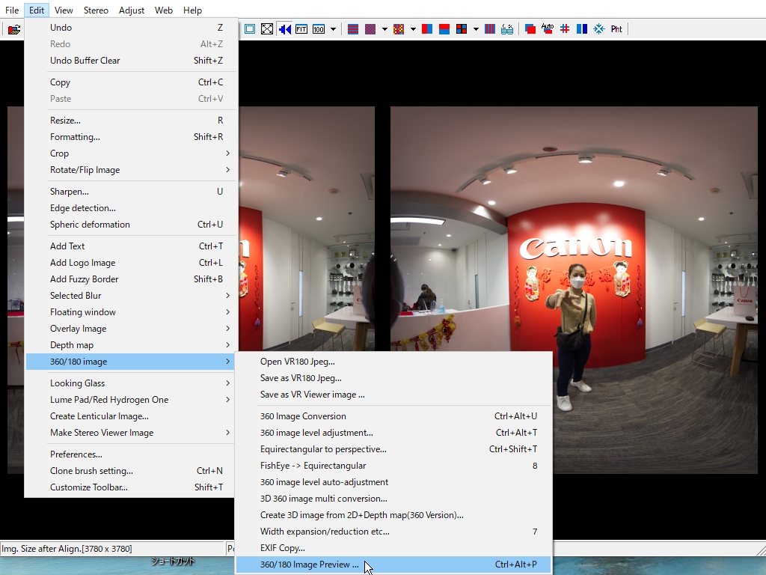The height and width of the screenshot is (575, 766).
Task: Click the 100 percent zoom icon
Action: click(x=319, y=29)
